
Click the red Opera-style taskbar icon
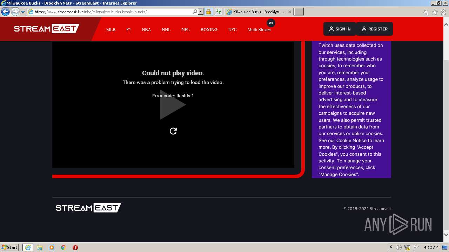[75, 247]
